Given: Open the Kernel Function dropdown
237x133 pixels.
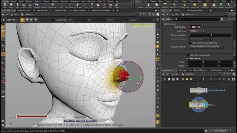Looking at the screenshot, I should click(201, 39).
